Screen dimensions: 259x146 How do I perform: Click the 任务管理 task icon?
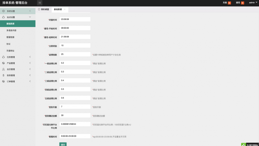coord(4,57)
